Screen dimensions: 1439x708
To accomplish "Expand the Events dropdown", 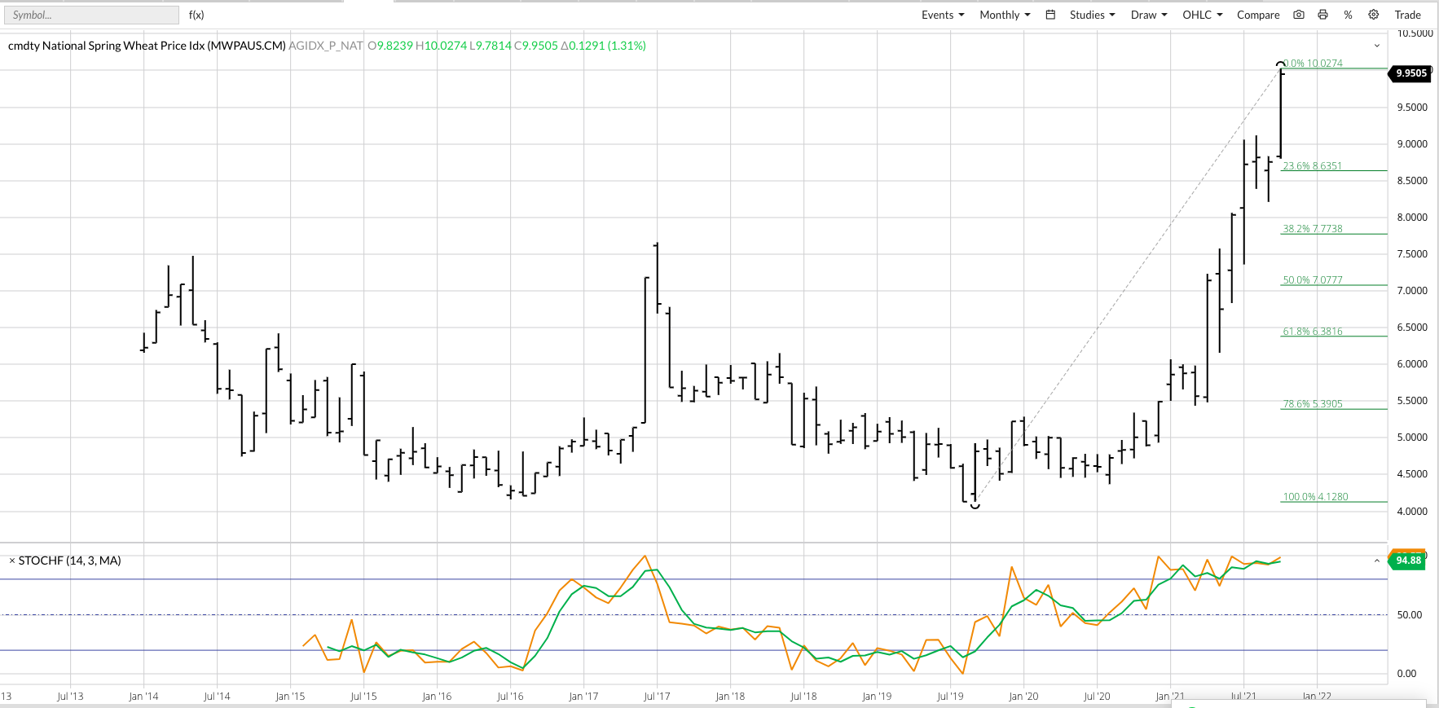I will point(942,15).
